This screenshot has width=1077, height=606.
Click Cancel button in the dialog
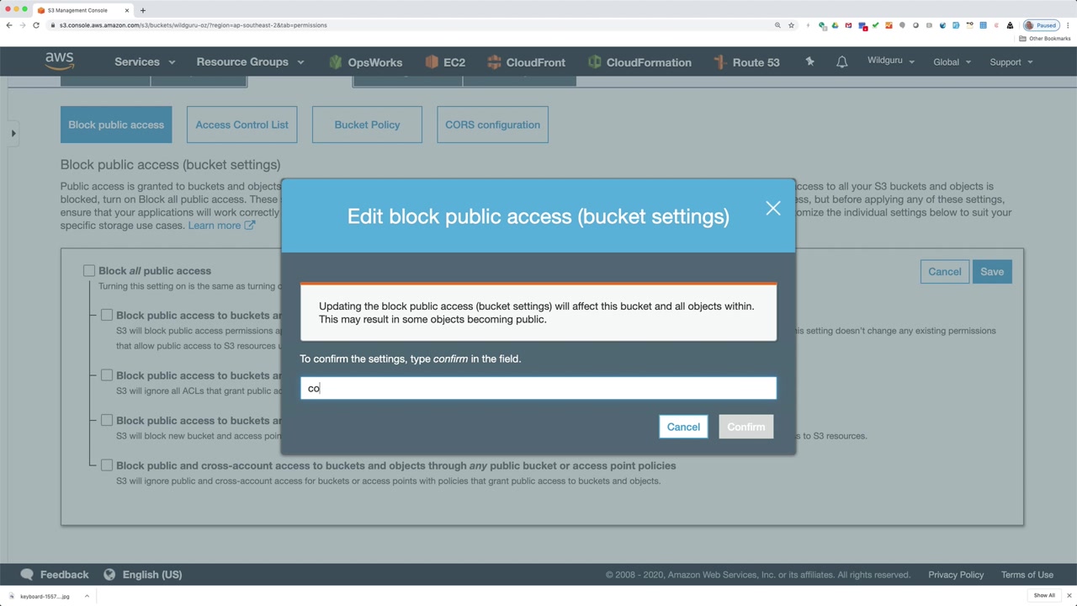click(683, 427)
